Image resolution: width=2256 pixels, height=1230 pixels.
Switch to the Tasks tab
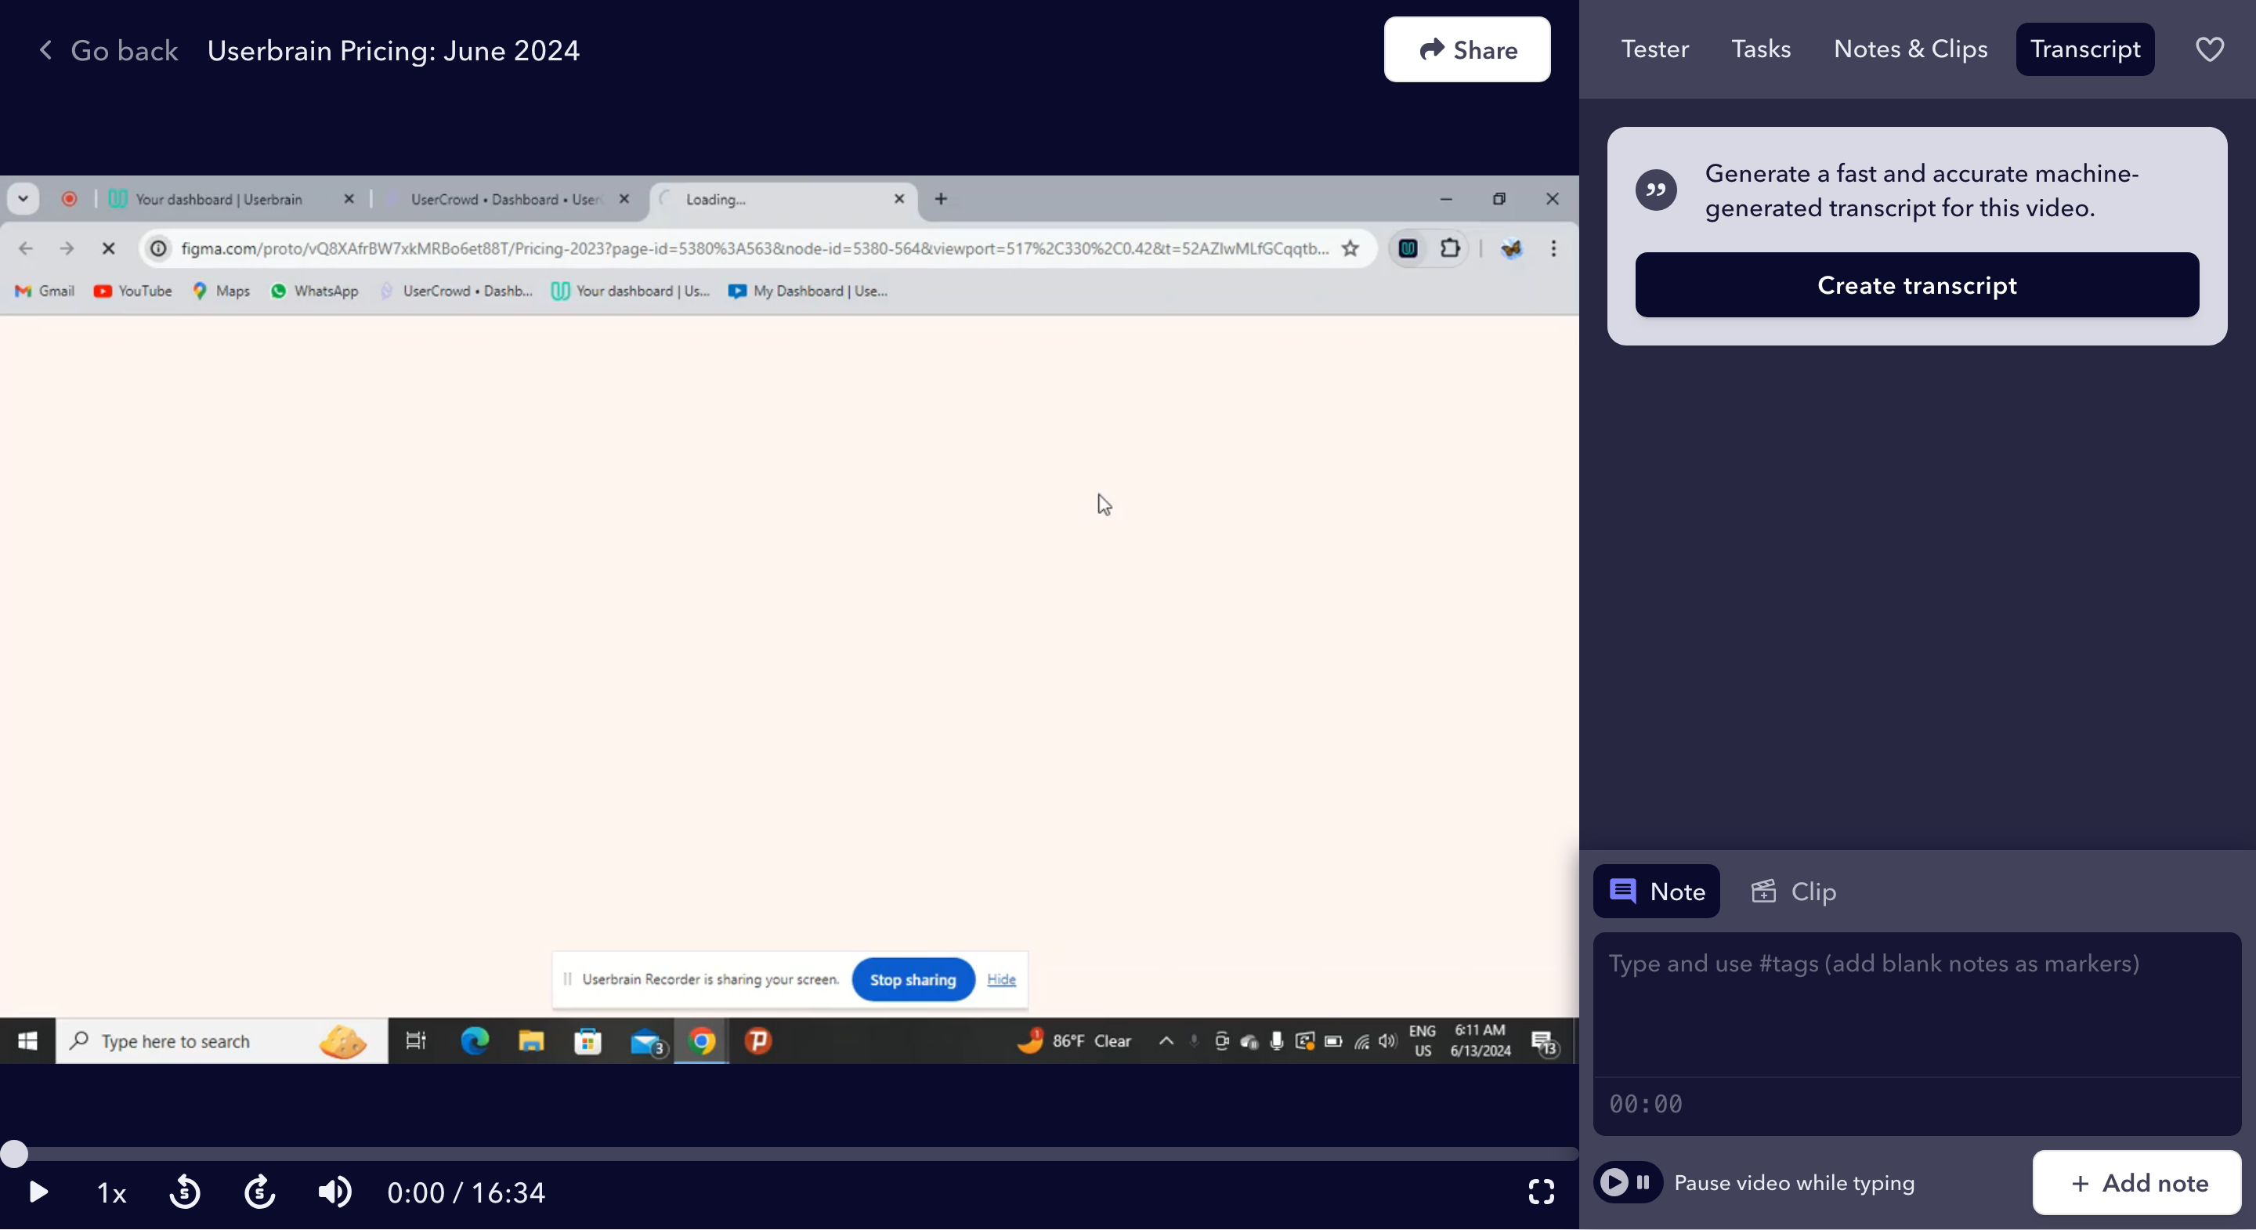pos(1760,49)
